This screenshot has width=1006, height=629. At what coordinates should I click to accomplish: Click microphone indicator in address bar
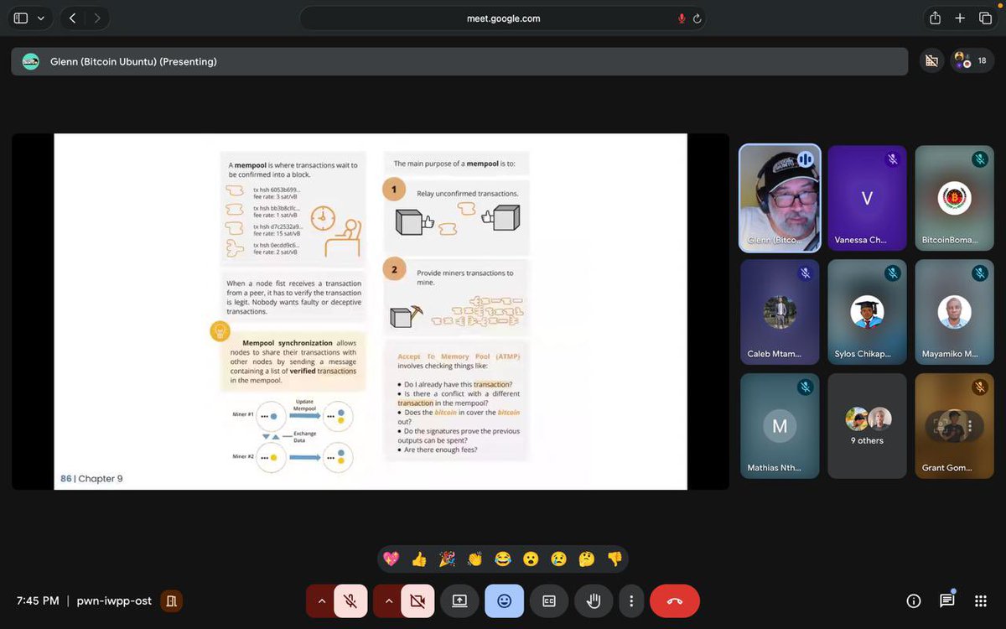click(682, 18)
